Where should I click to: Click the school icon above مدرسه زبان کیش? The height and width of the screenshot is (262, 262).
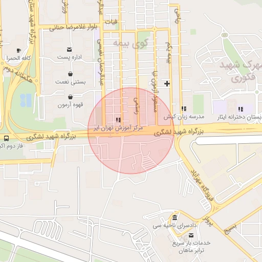pos(184,108)
